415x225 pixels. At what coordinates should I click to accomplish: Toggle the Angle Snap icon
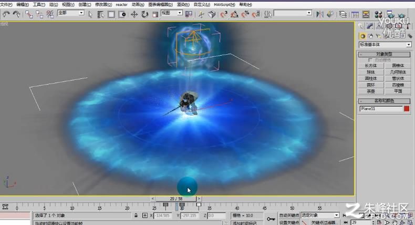(234, 14)
